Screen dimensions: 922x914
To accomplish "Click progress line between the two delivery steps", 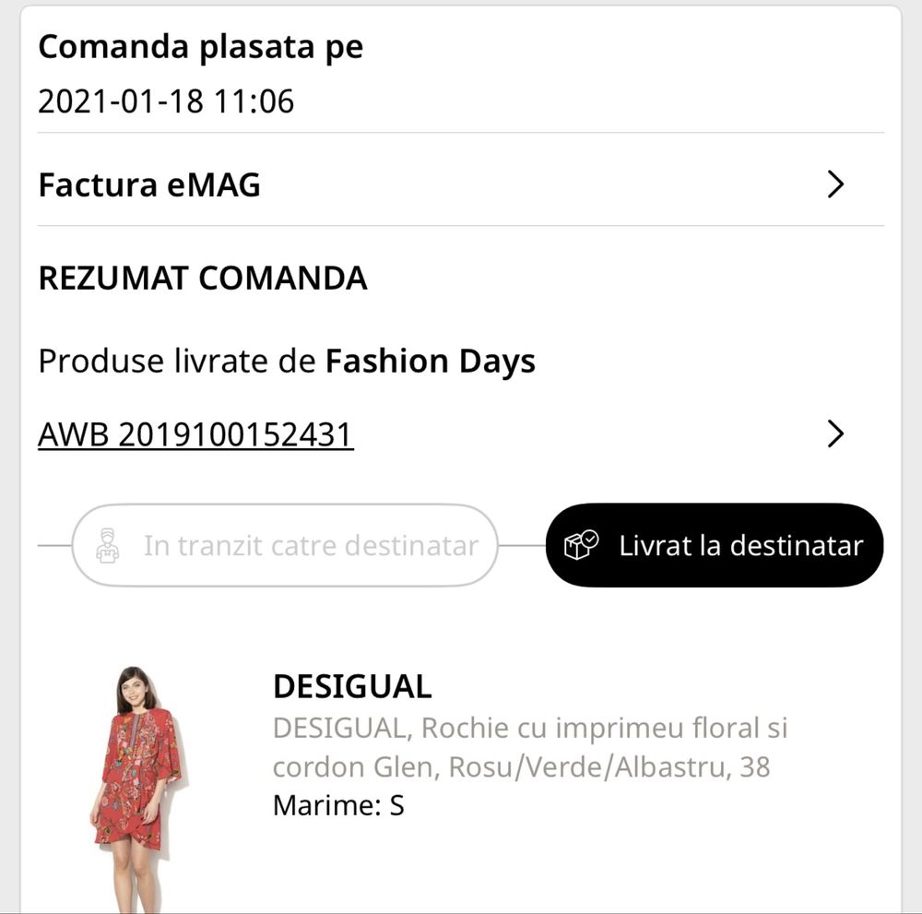I will 522,545.
